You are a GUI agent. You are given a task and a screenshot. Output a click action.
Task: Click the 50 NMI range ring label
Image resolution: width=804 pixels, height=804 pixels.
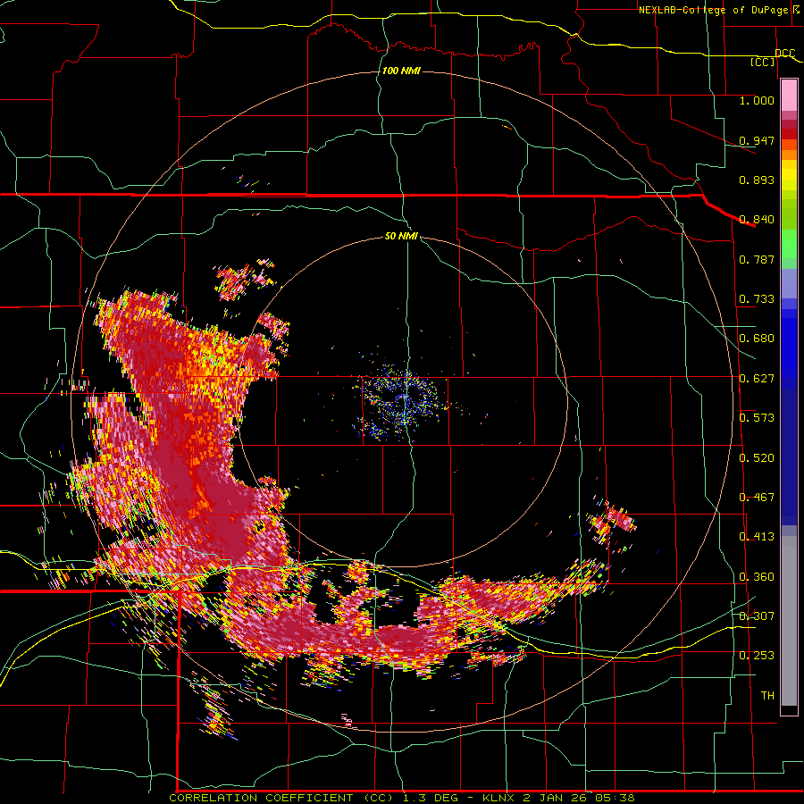401,237
